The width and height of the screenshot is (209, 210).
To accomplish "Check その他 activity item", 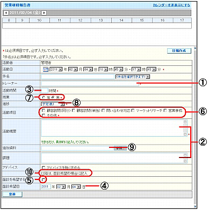I will point(44,115).
